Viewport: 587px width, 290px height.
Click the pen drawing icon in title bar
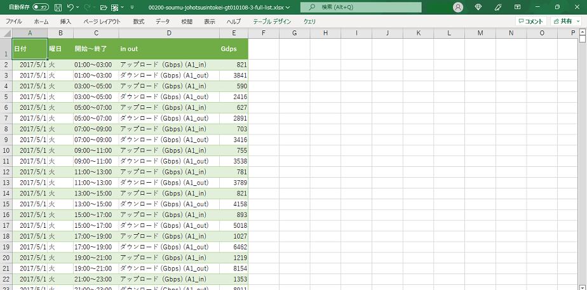click(x=498, y=7)
